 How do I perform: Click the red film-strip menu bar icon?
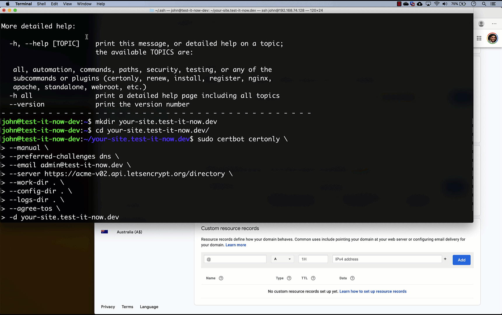[x=399, y=4]
